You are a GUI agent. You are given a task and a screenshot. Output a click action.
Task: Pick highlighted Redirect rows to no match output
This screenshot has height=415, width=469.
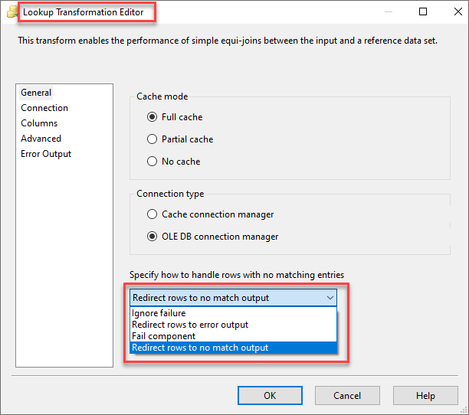tap(200, 348)
